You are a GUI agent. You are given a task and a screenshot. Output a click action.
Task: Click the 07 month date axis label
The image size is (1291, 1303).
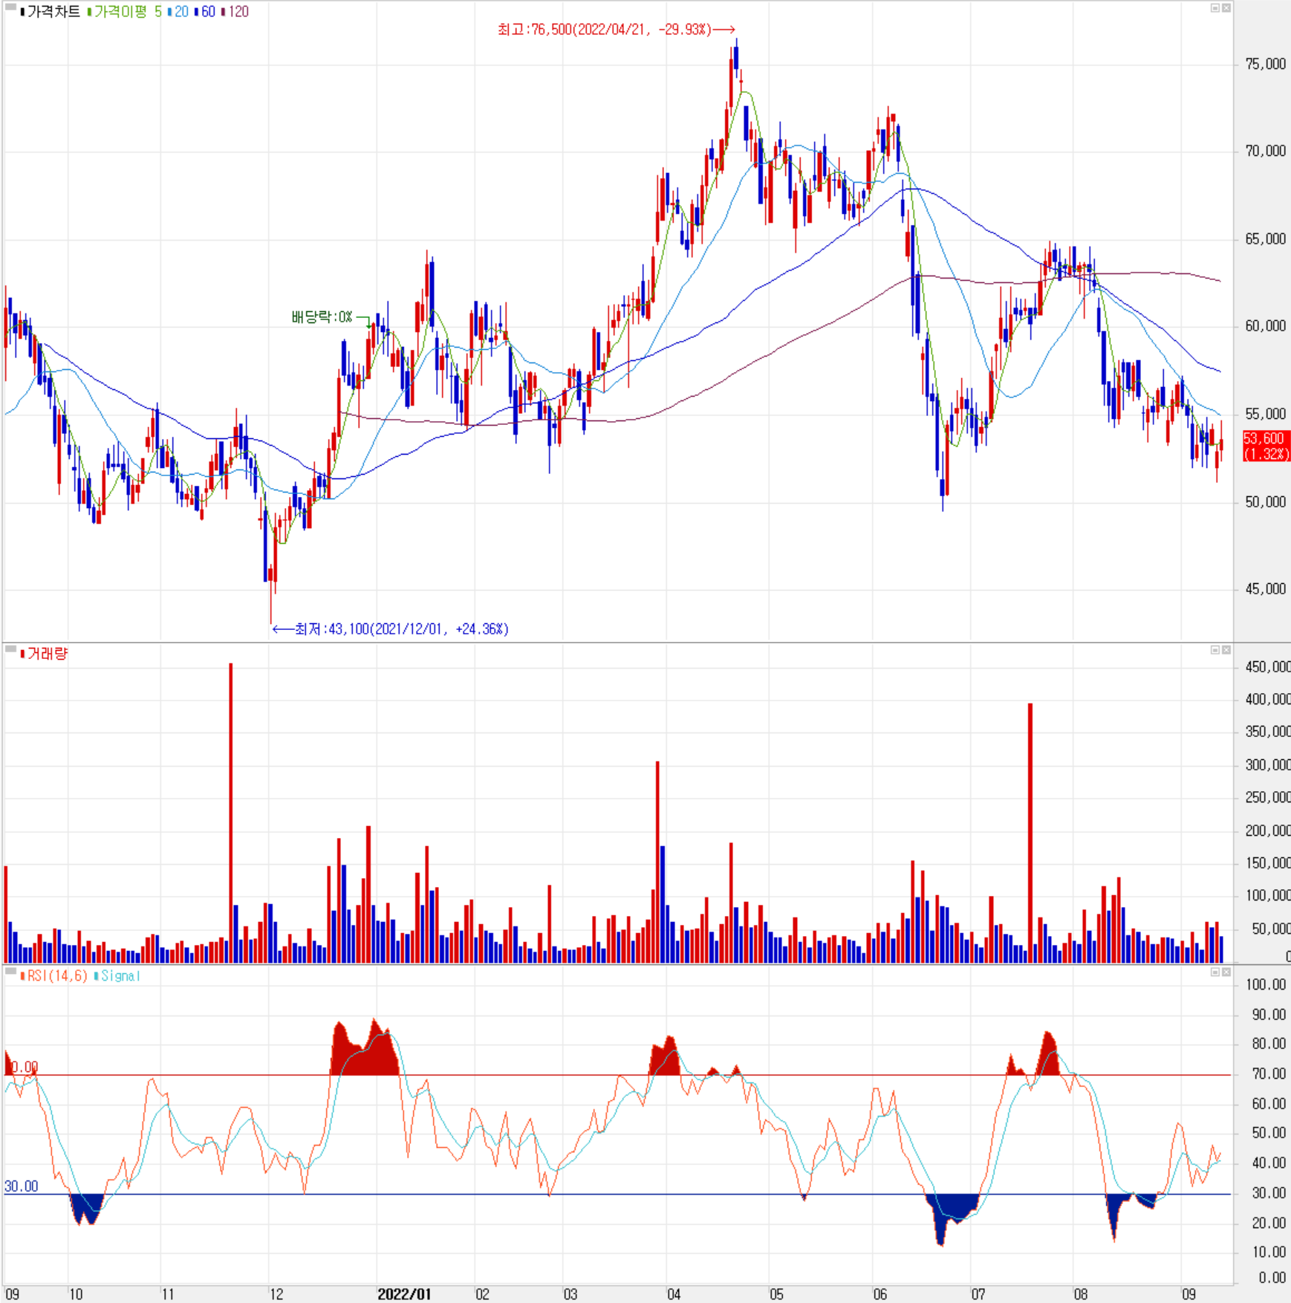tap(978, 1294)
